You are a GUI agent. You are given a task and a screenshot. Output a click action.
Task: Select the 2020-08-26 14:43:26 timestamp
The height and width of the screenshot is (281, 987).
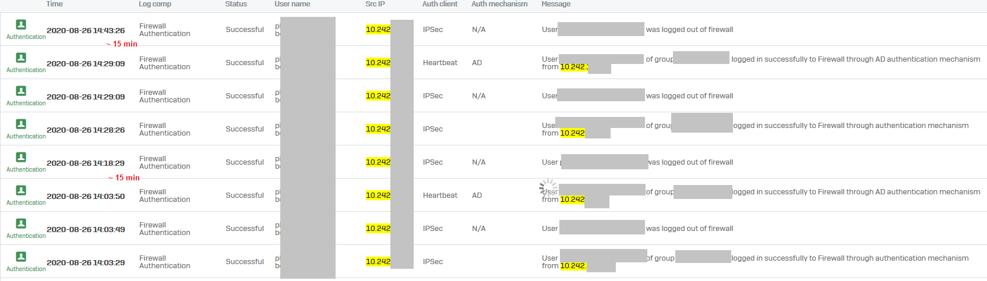[86, 30]
